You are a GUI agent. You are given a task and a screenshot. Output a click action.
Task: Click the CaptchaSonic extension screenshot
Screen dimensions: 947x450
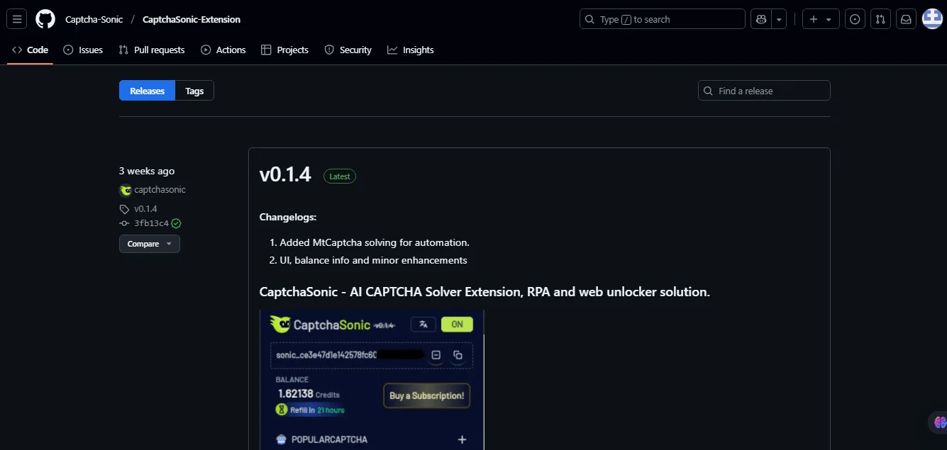tap(372, 379)
